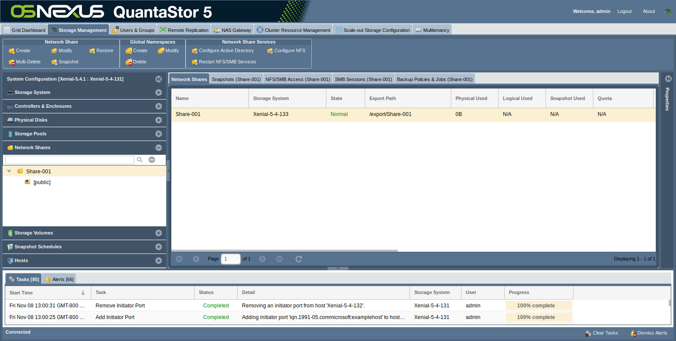Viewport: 676px width, 341px height.
Task: Click the network share Snapshot icon
Action: [x=54, y=62]
